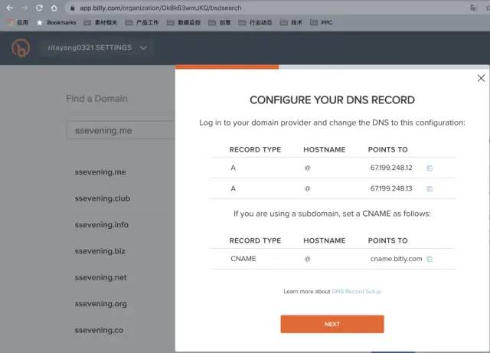Select ssevening.club from the domain list

[102, 198]
